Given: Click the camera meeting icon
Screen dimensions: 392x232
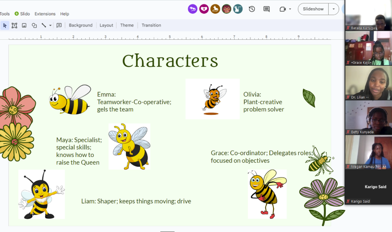Looking at the screenshot, I should coord(282,9).
